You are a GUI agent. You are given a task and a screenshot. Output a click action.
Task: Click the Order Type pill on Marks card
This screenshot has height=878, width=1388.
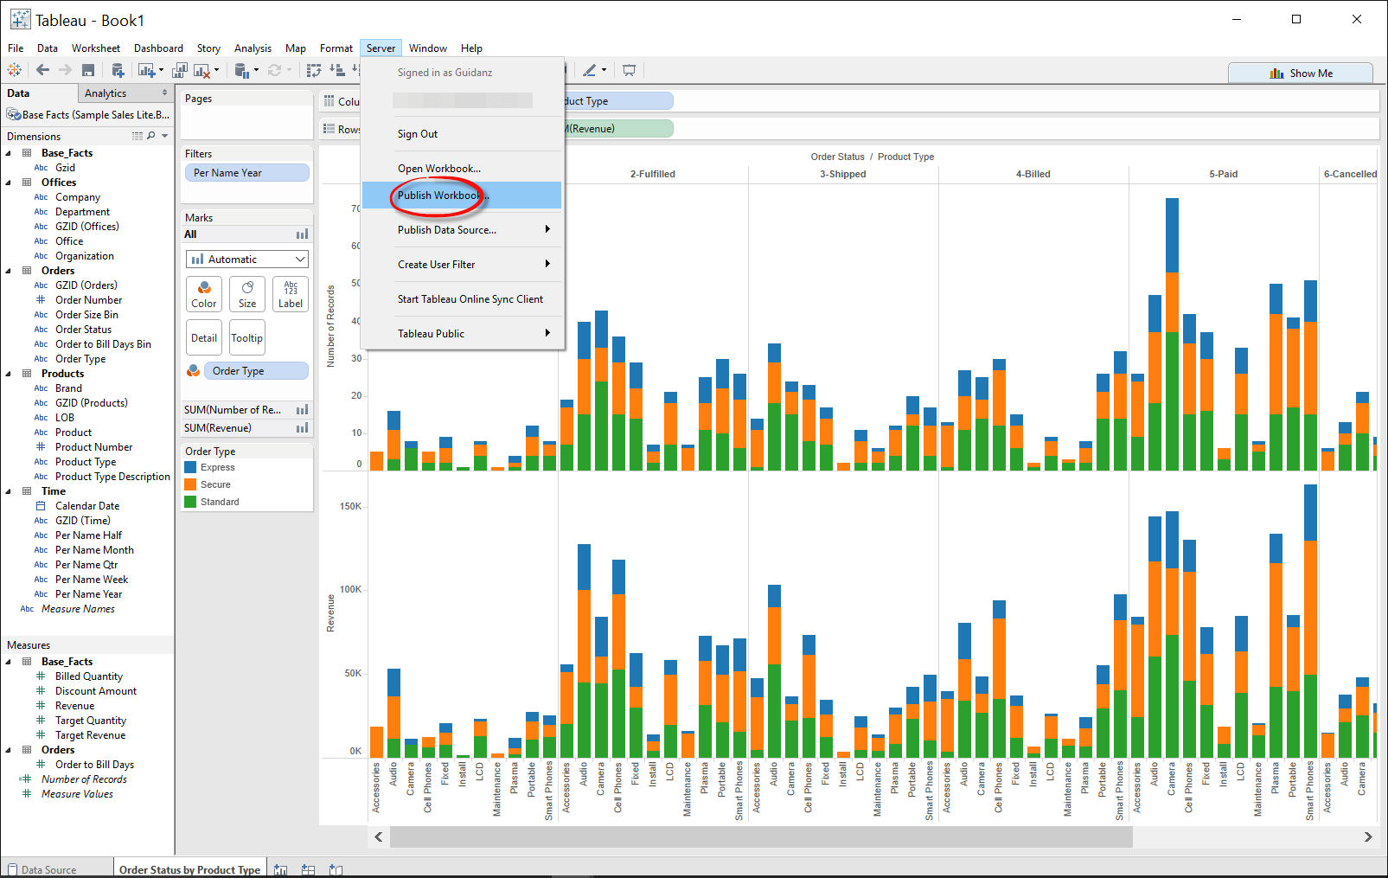click(256, 371)
